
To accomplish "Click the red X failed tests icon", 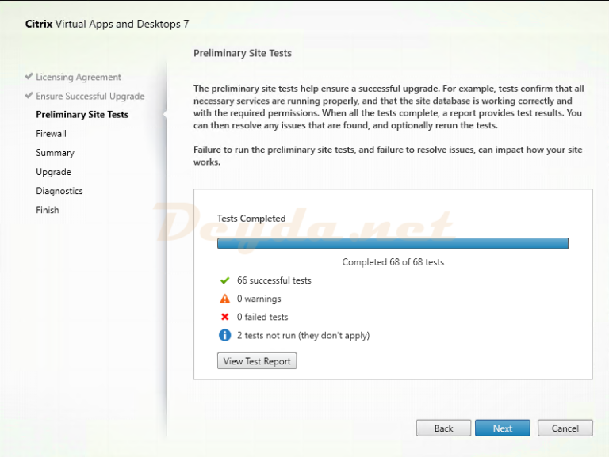I will point(224,317).
